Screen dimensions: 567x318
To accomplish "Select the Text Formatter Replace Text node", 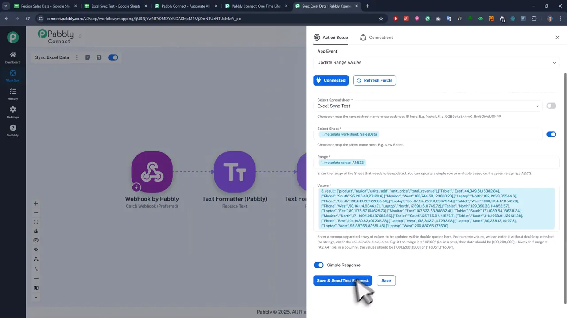I will [x=234, y=172].
